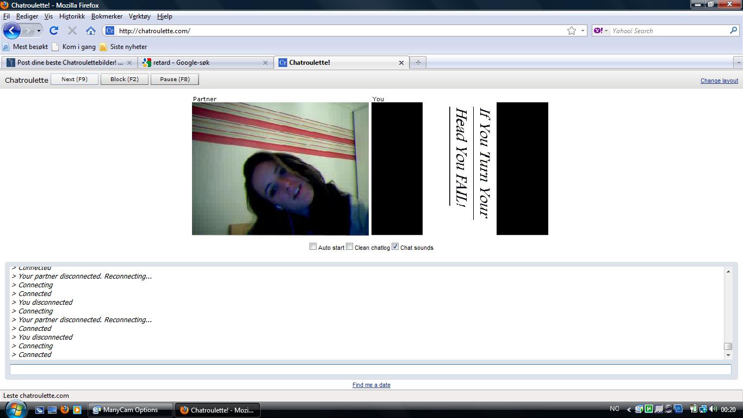Launch Firefox from the quick launch bar

coord(65,410)
